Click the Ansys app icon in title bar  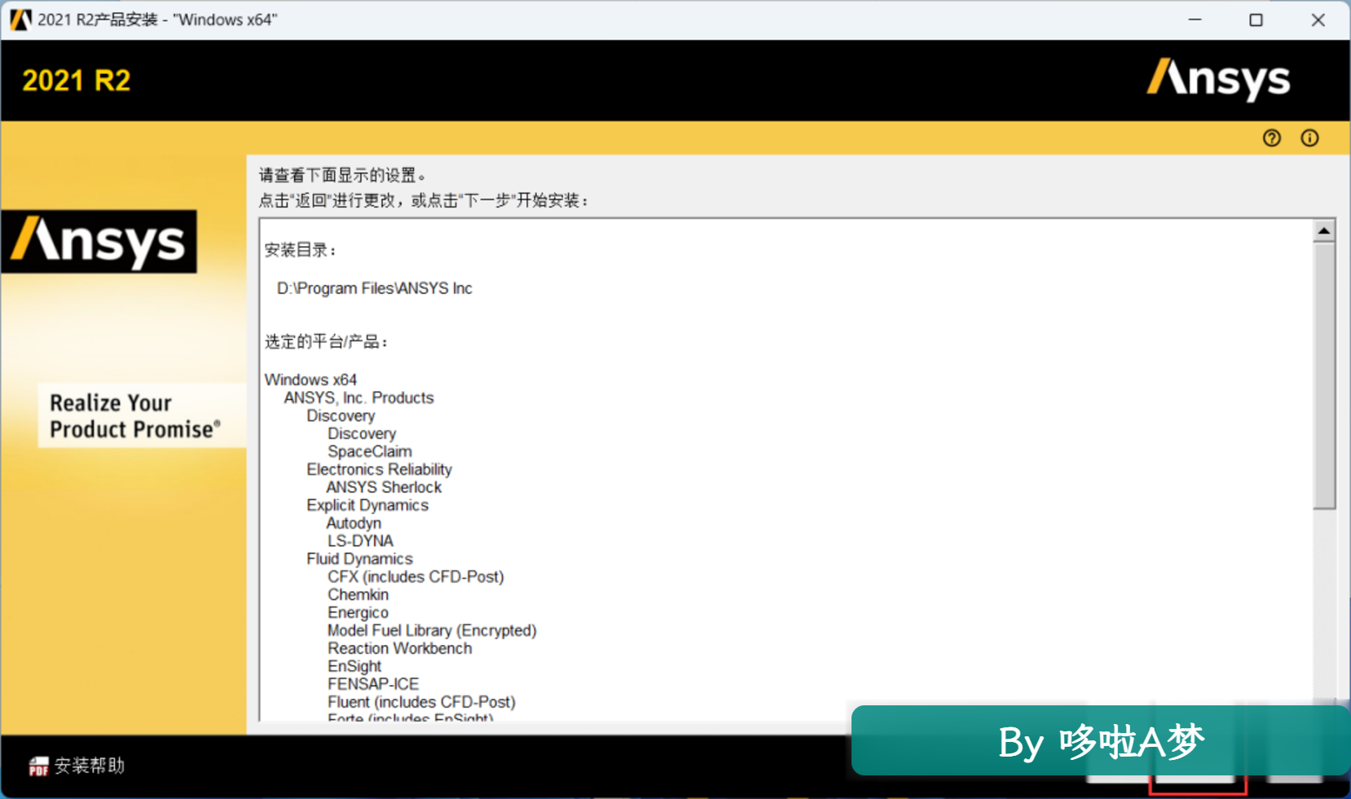coord(20,20)
